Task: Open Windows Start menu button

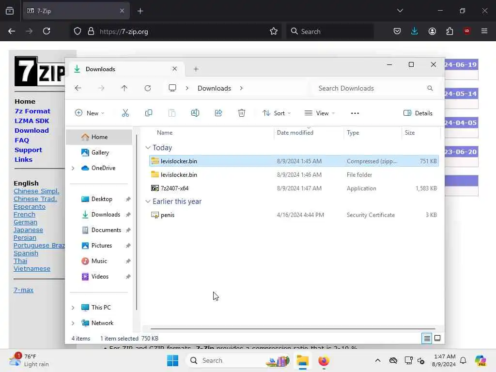Action: (x=173, y=360)
